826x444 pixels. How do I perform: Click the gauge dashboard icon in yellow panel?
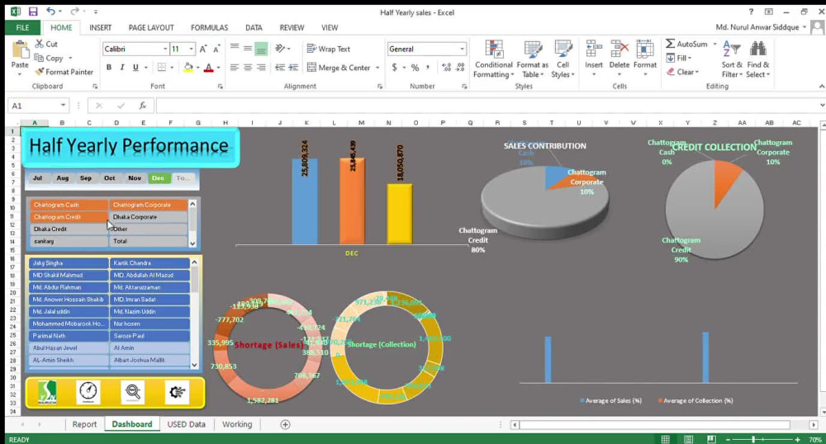click(88, 392)
